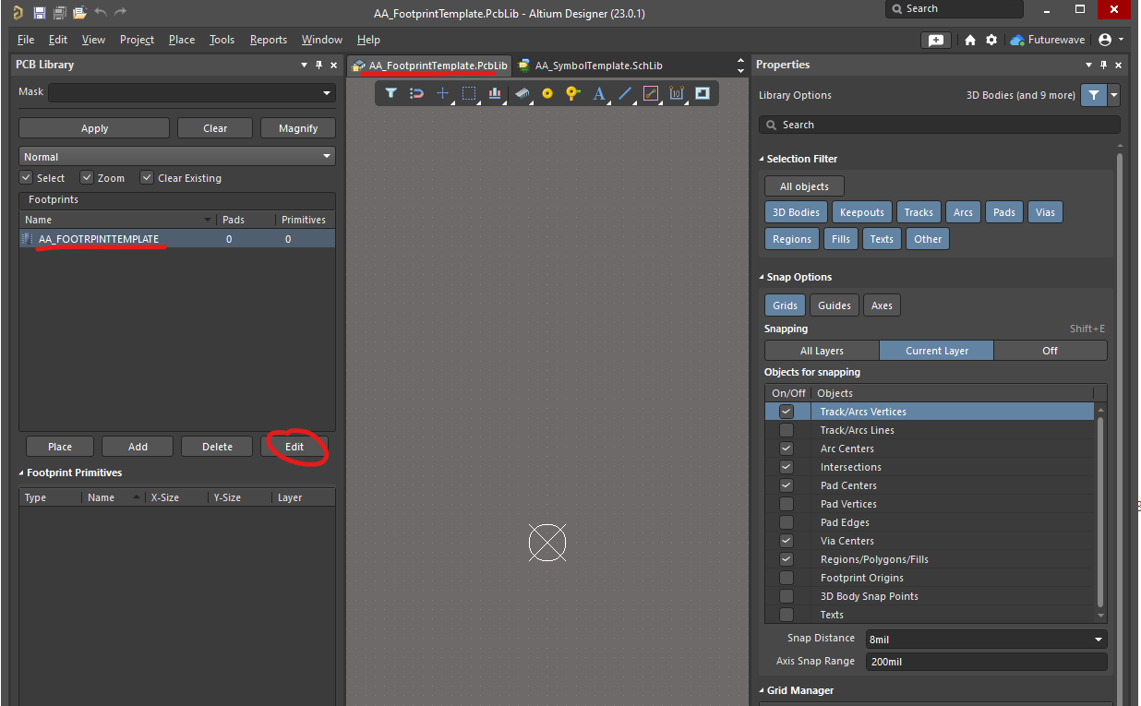Screen dimensions: 1141x706
Task: Toggle the 3D Bodies selection filter
Action: point(796,212)
